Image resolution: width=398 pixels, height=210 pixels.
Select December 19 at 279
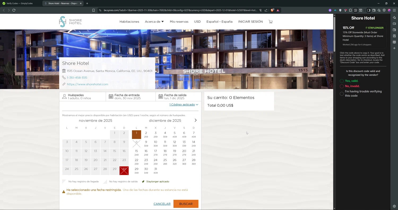tap(175, 152)
